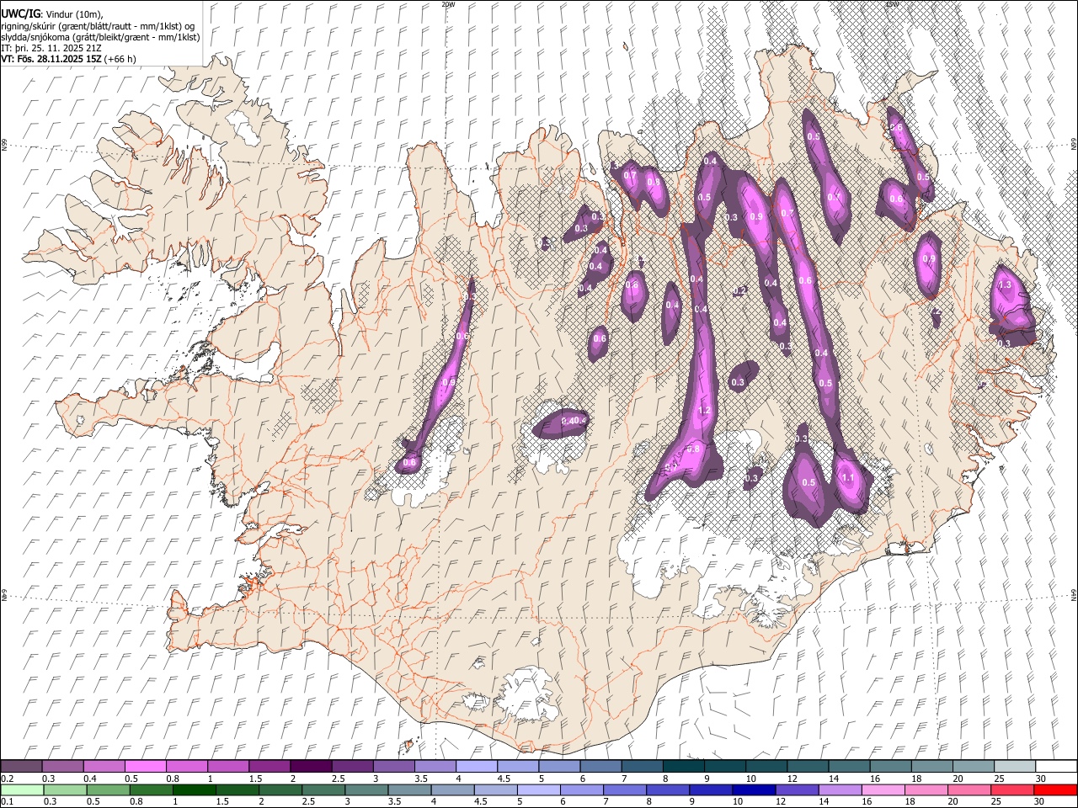Click the light grey swatch labeled 25

pyautogui.click(x=1014, y=766)
